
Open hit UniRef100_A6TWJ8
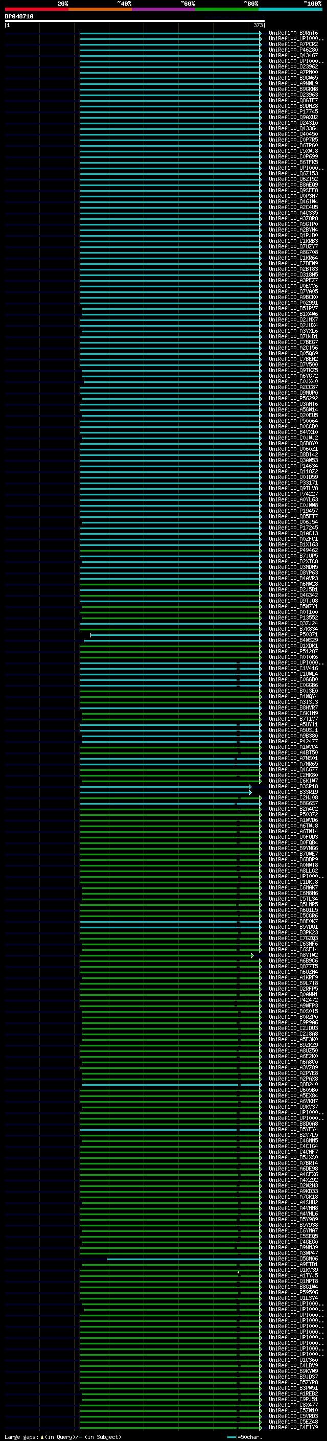(x=293, y=826)
